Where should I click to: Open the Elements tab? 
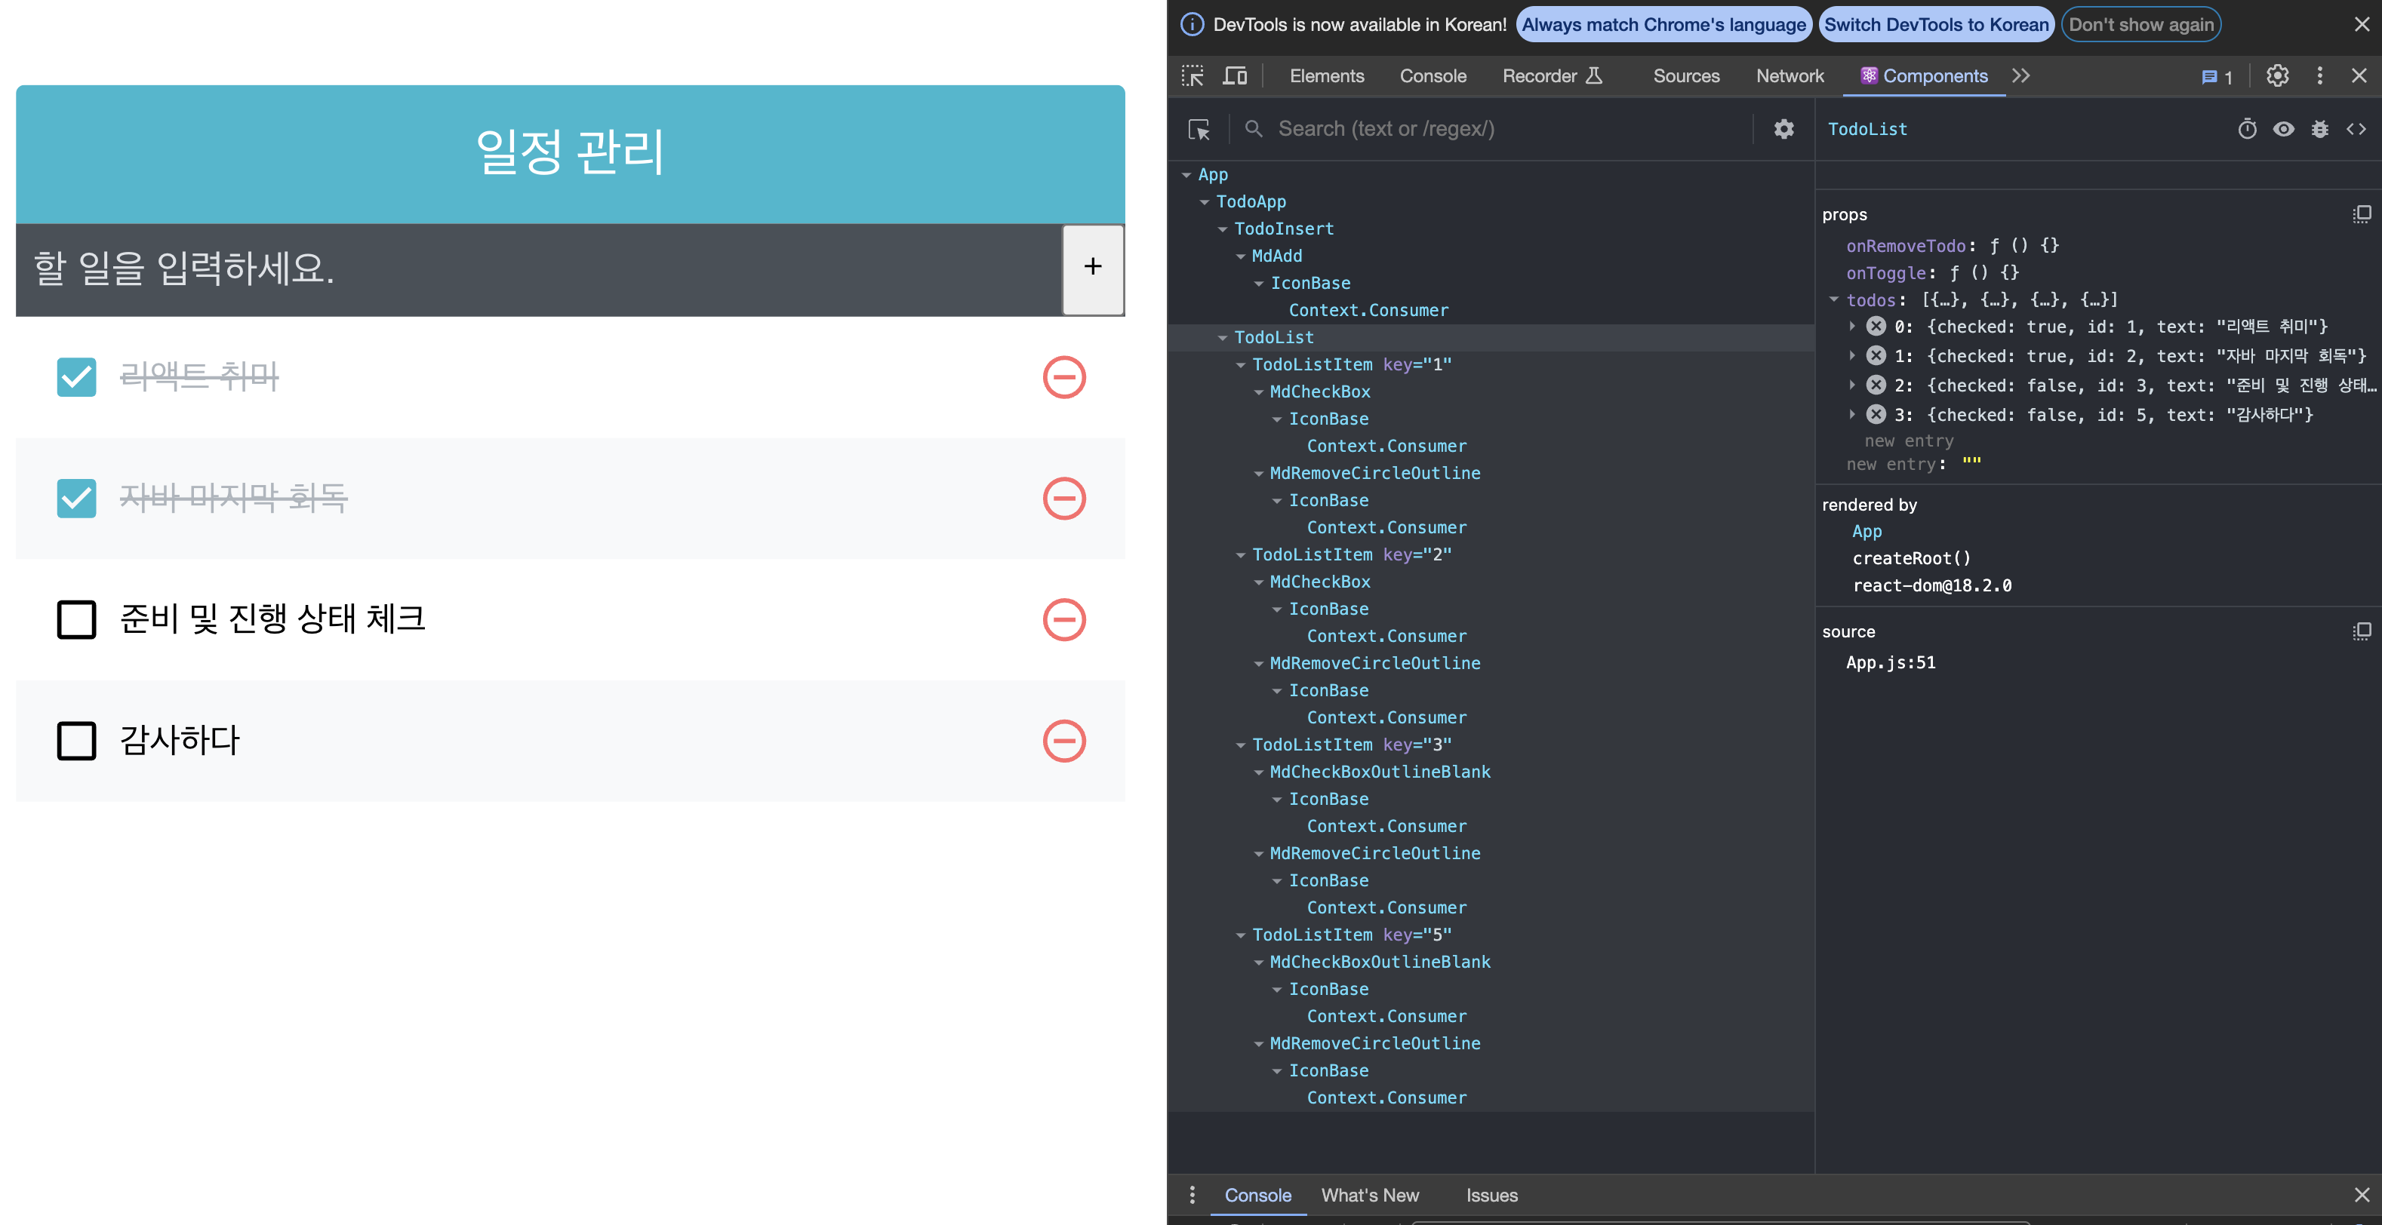click(x=1326, y=75)
